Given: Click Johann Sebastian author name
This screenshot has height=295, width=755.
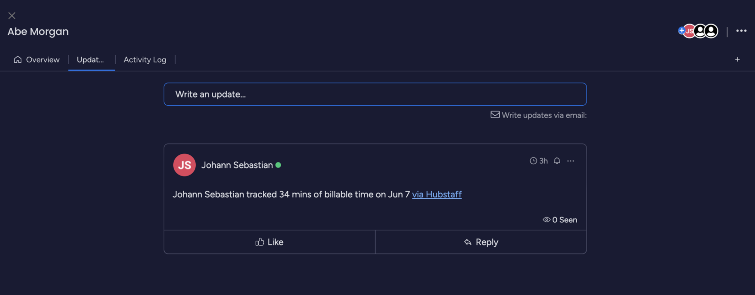Looking at the screenshot, I should pyautogui.click(x=237, y=165).
